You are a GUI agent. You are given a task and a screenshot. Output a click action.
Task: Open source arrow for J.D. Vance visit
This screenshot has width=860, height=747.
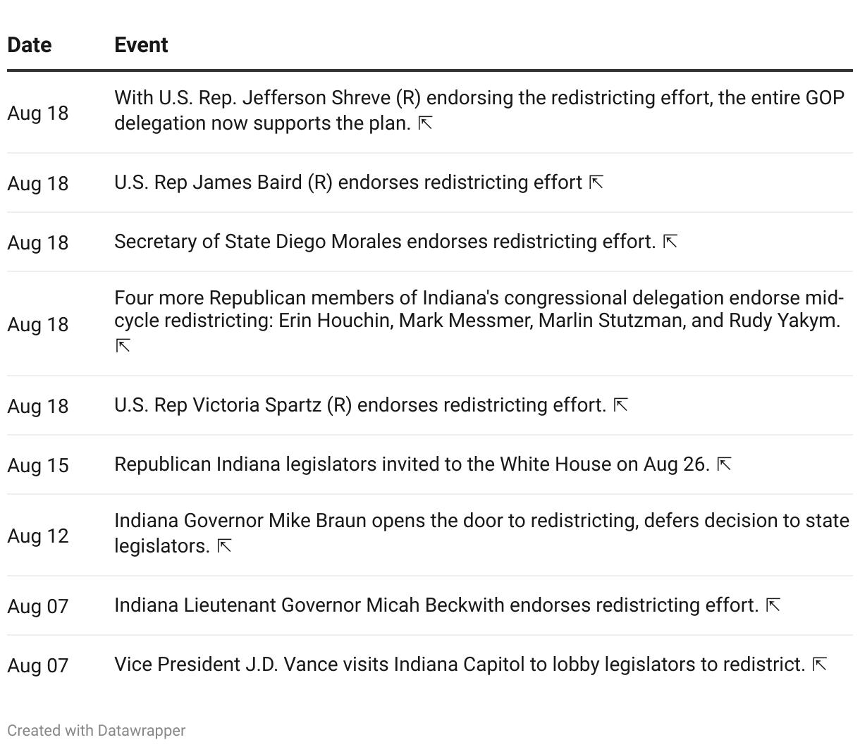820,665
